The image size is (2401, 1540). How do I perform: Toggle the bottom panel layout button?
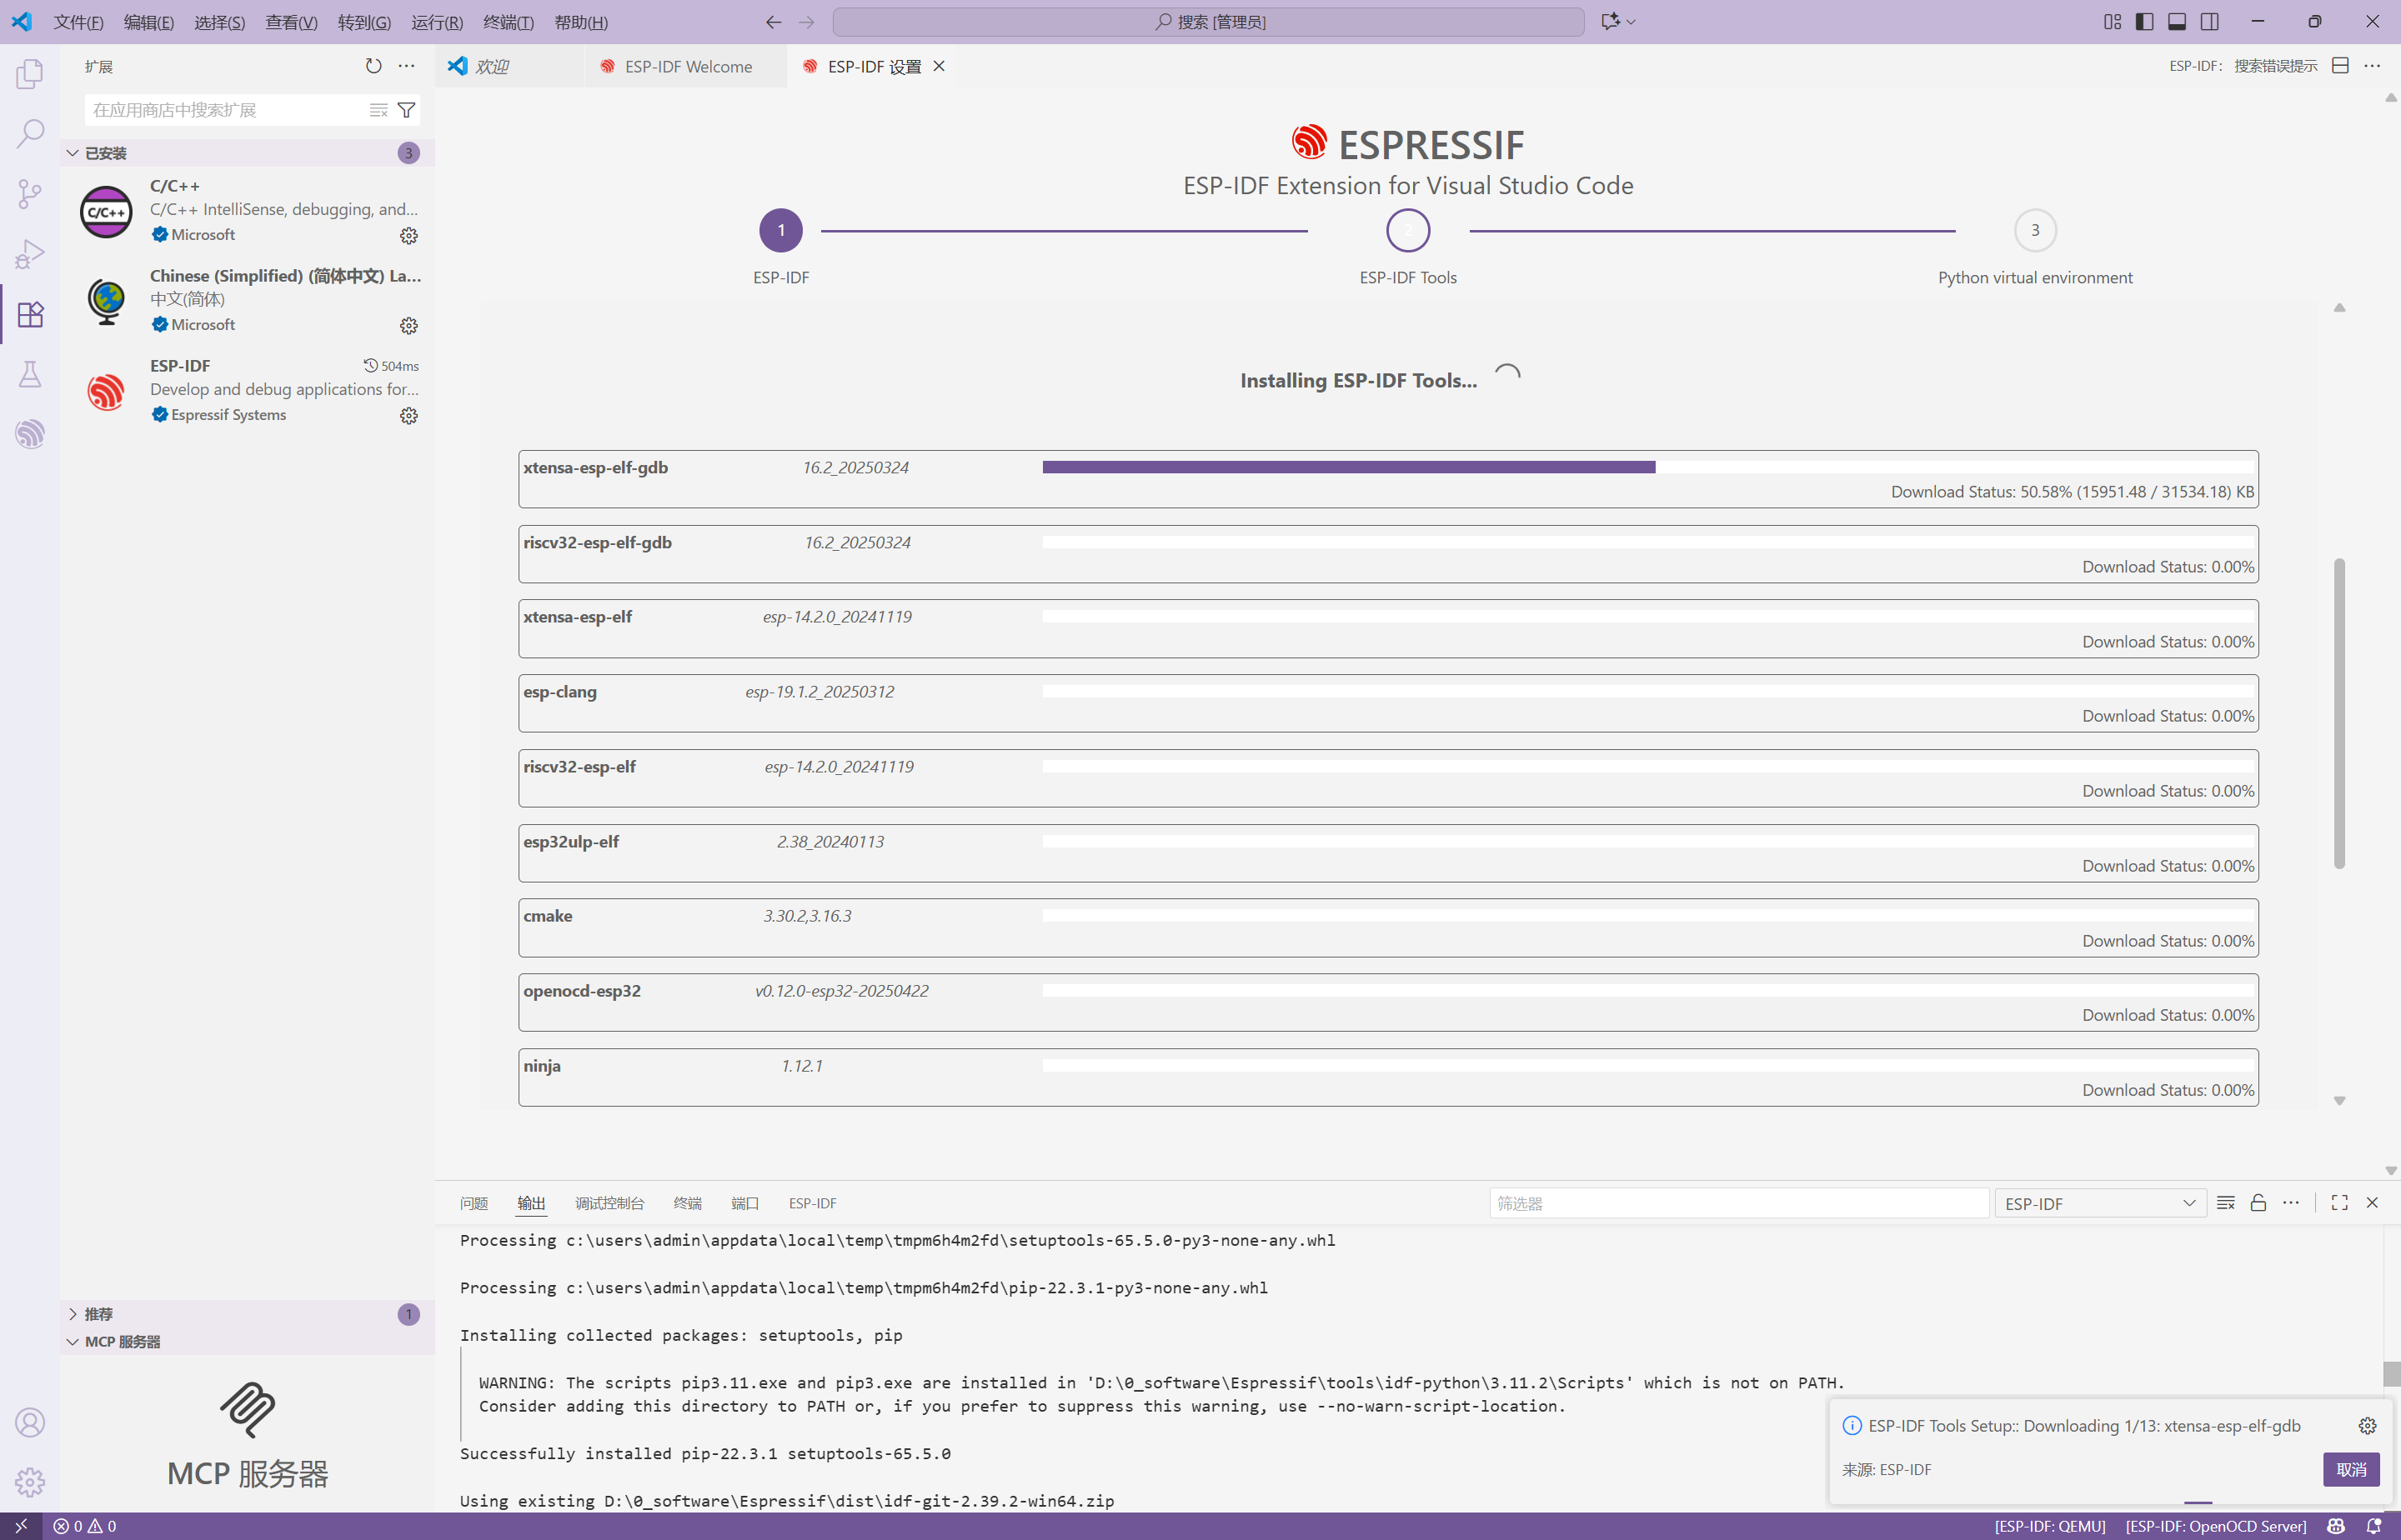(x=2177, y=22)
